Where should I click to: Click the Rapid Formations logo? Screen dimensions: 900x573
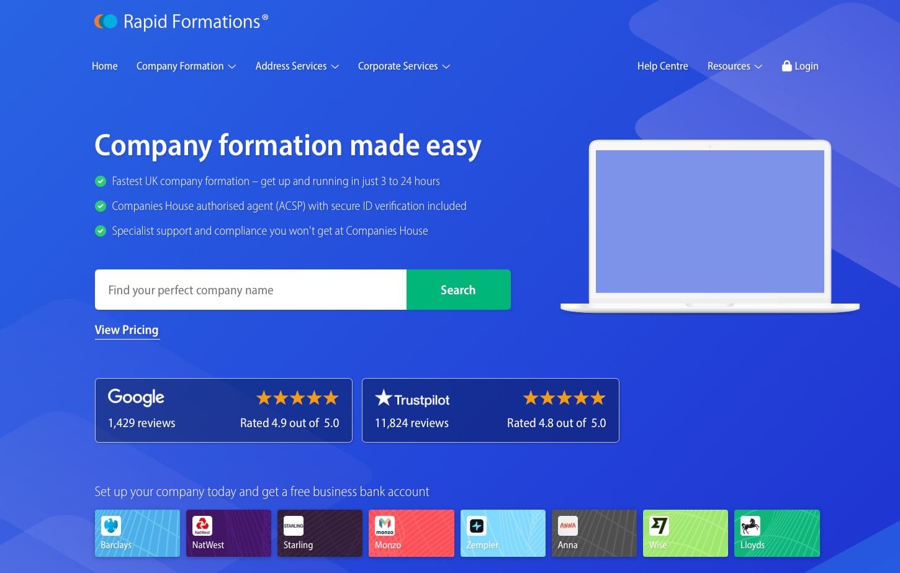(181, 22)
